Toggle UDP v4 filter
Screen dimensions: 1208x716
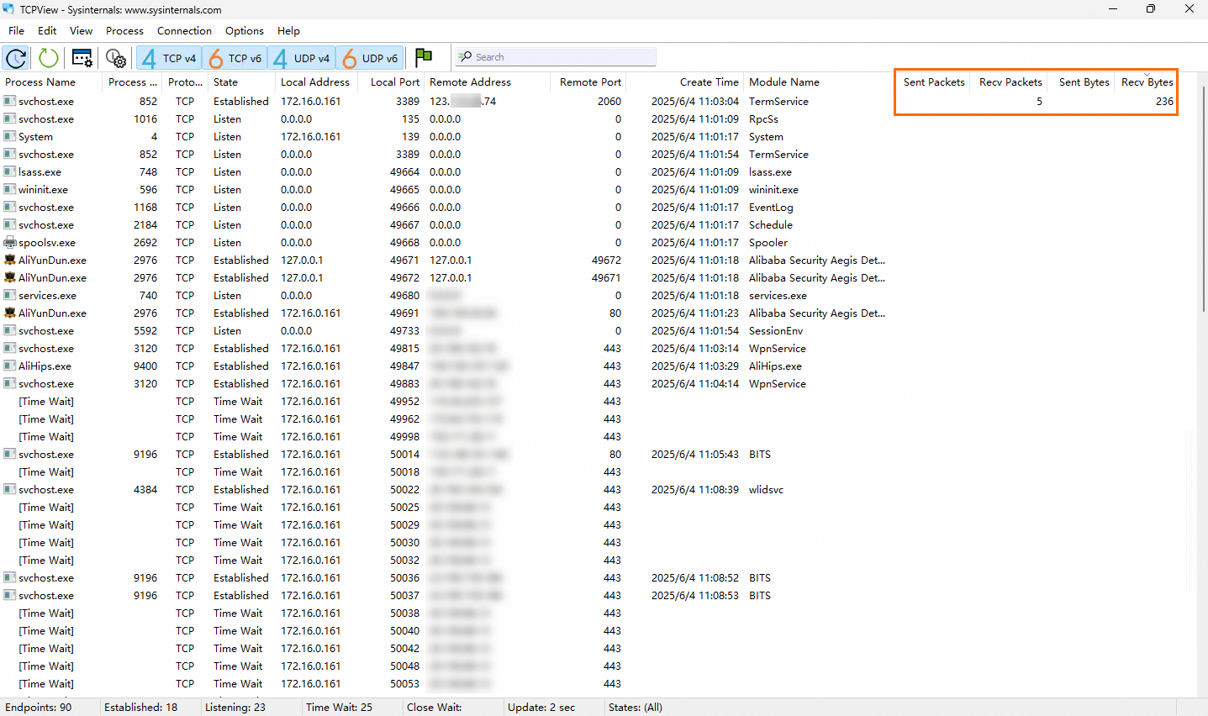(301, 58)
